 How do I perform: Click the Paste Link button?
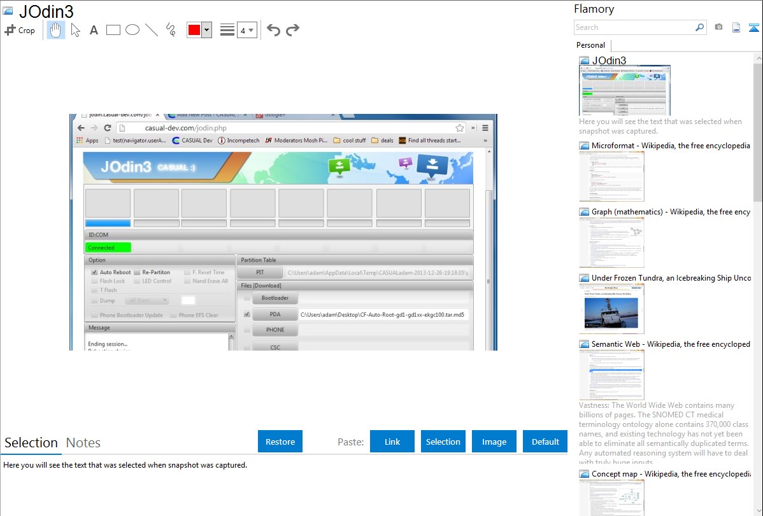(392, 442)
